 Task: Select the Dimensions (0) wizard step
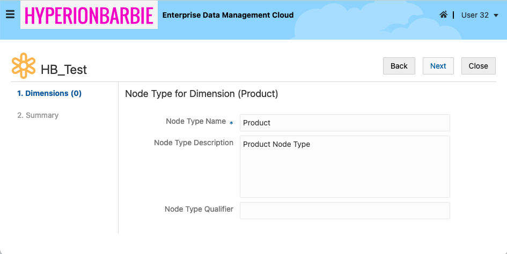point(49,93)
